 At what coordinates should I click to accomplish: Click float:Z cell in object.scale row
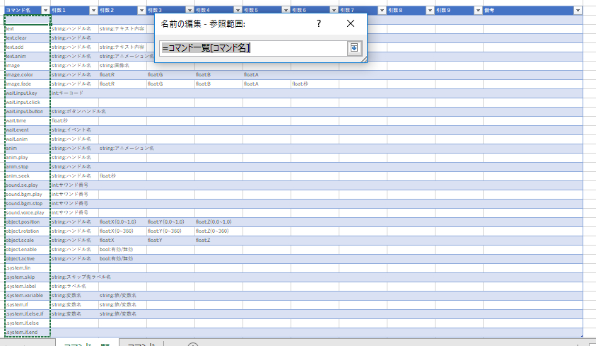[x=218, y=241]
